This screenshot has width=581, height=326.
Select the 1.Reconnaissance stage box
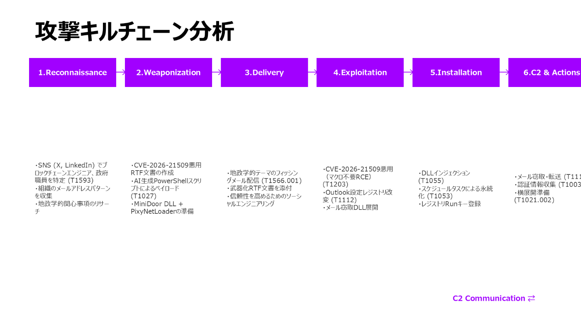tap(72, 72)
